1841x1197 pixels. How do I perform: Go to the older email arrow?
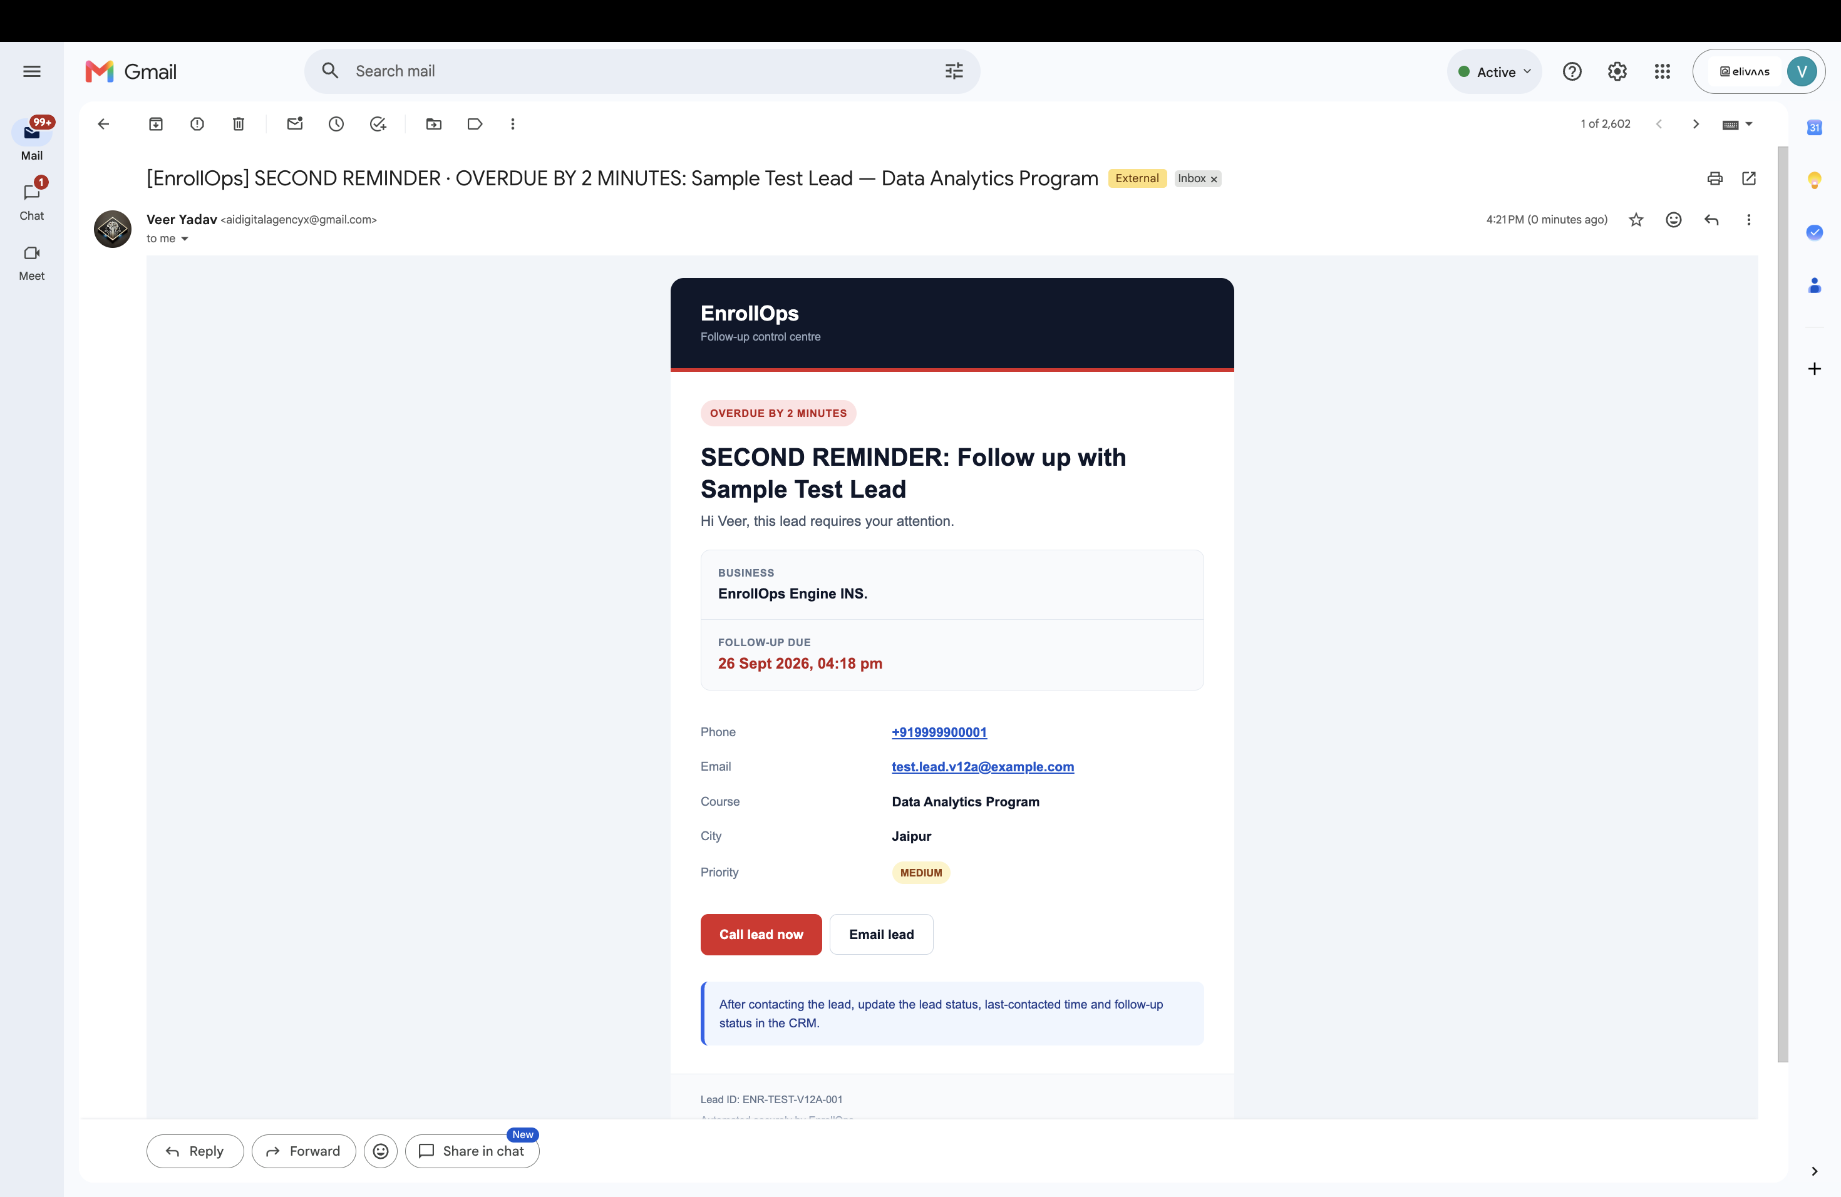[x=1696, y=124]
